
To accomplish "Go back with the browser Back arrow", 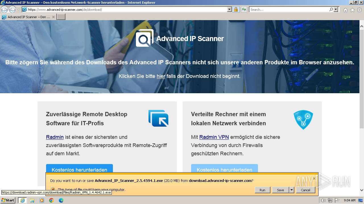I will tap(4, 10).
